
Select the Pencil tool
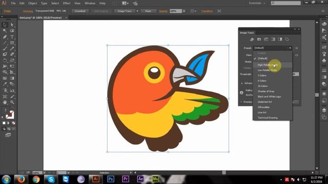tap(12, 49)
